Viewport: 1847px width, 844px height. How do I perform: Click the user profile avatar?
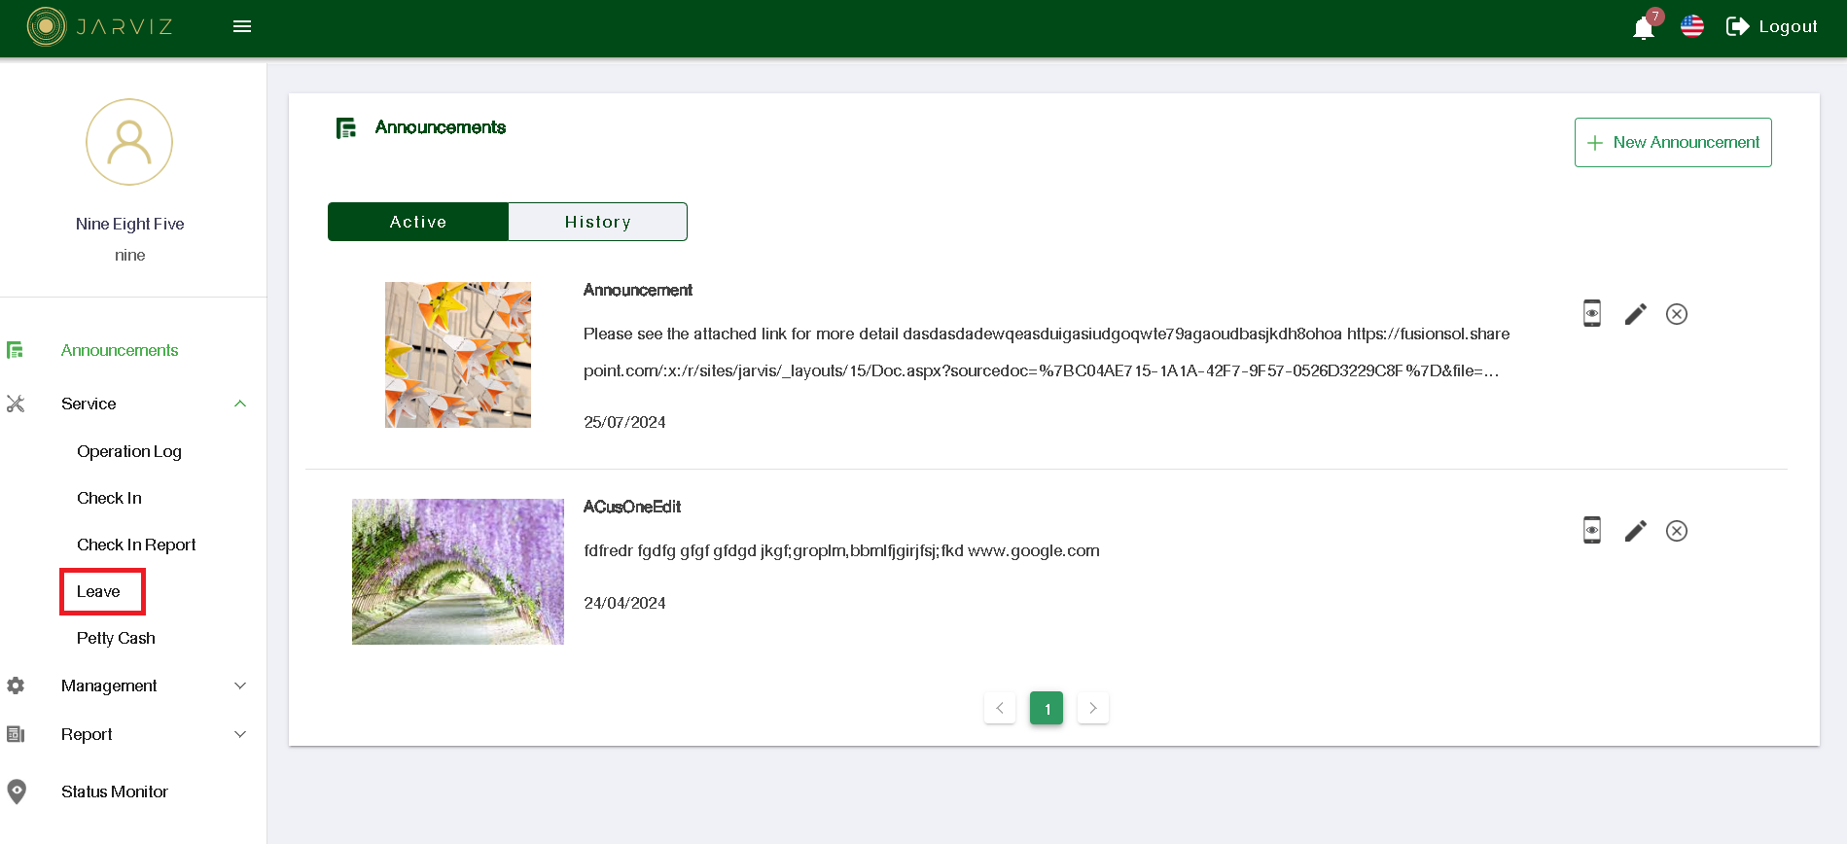click(129, 142)
